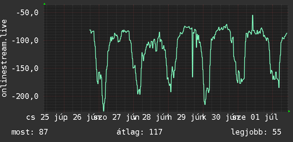This screenshot has width=293, height=142.
Task: Click the 'p 26 jún' date label
Action: (80, 118)
